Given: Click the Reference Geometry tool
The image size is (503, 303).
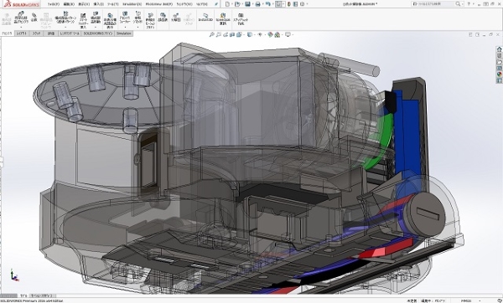Looking at the screenshot, I should 138,18.
